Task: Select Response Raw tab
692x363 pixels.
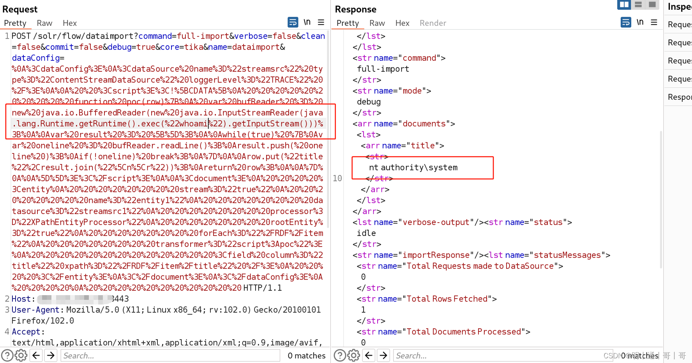Action: [377, 23]
